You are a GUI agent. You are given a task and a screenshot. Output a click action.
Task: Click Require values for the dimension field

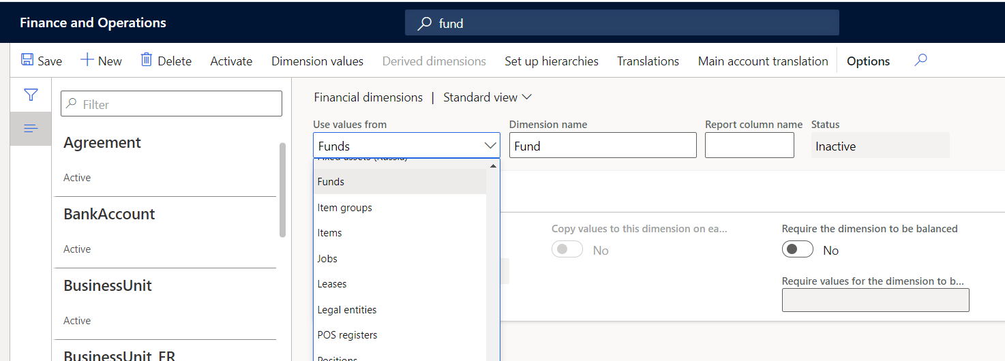[x=875, y=300]
